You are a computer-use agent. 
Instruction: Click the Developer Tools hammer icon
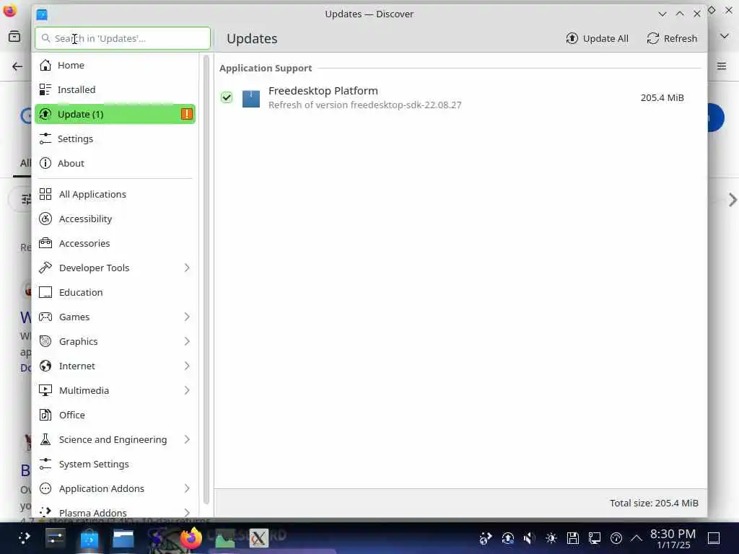coord(45,268)
